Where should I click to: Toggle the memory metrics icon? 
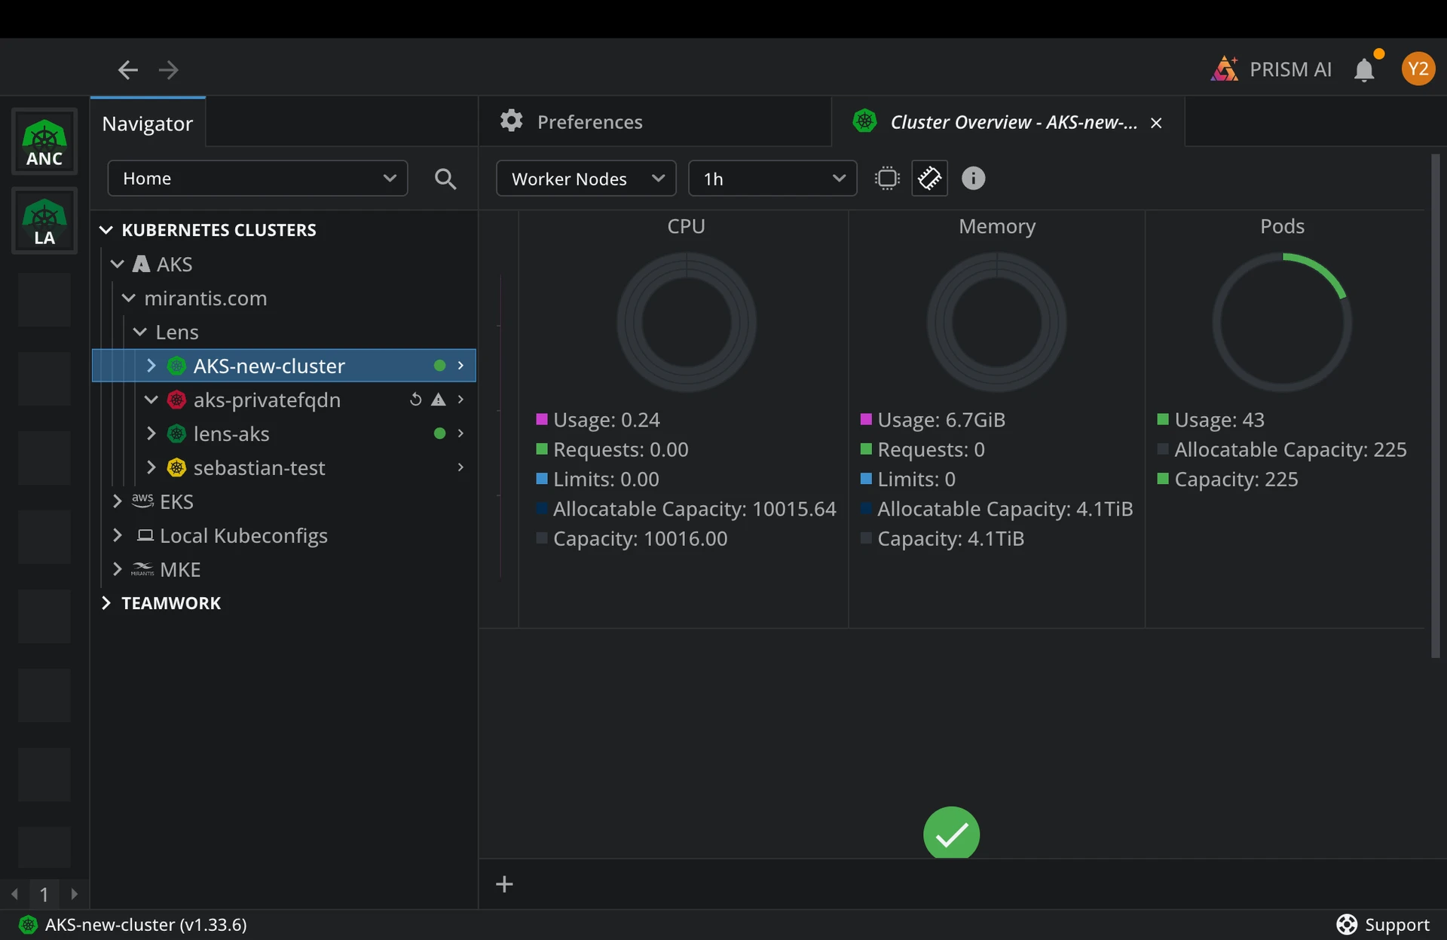pos(928,179)
